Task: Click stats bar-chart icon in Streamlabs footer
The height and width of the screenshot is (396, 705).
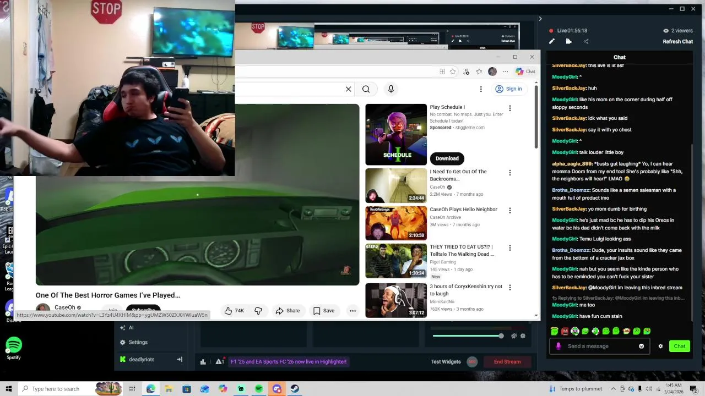Action: tap(203, 361)
